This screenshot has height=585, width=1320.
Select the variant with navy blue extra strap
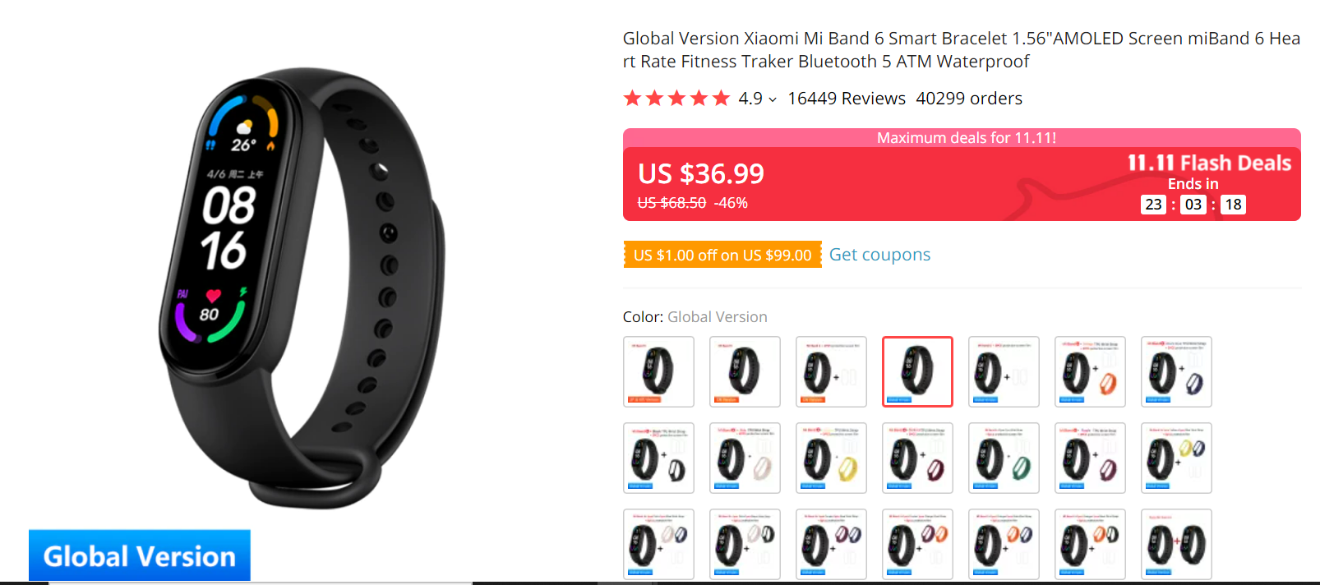pos(1176,372)
